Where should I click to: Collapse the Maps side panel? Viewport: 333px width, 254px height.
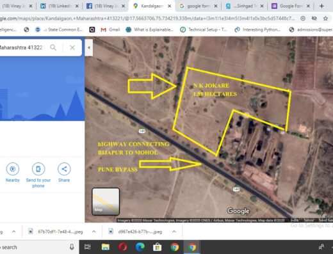[89, 47]
